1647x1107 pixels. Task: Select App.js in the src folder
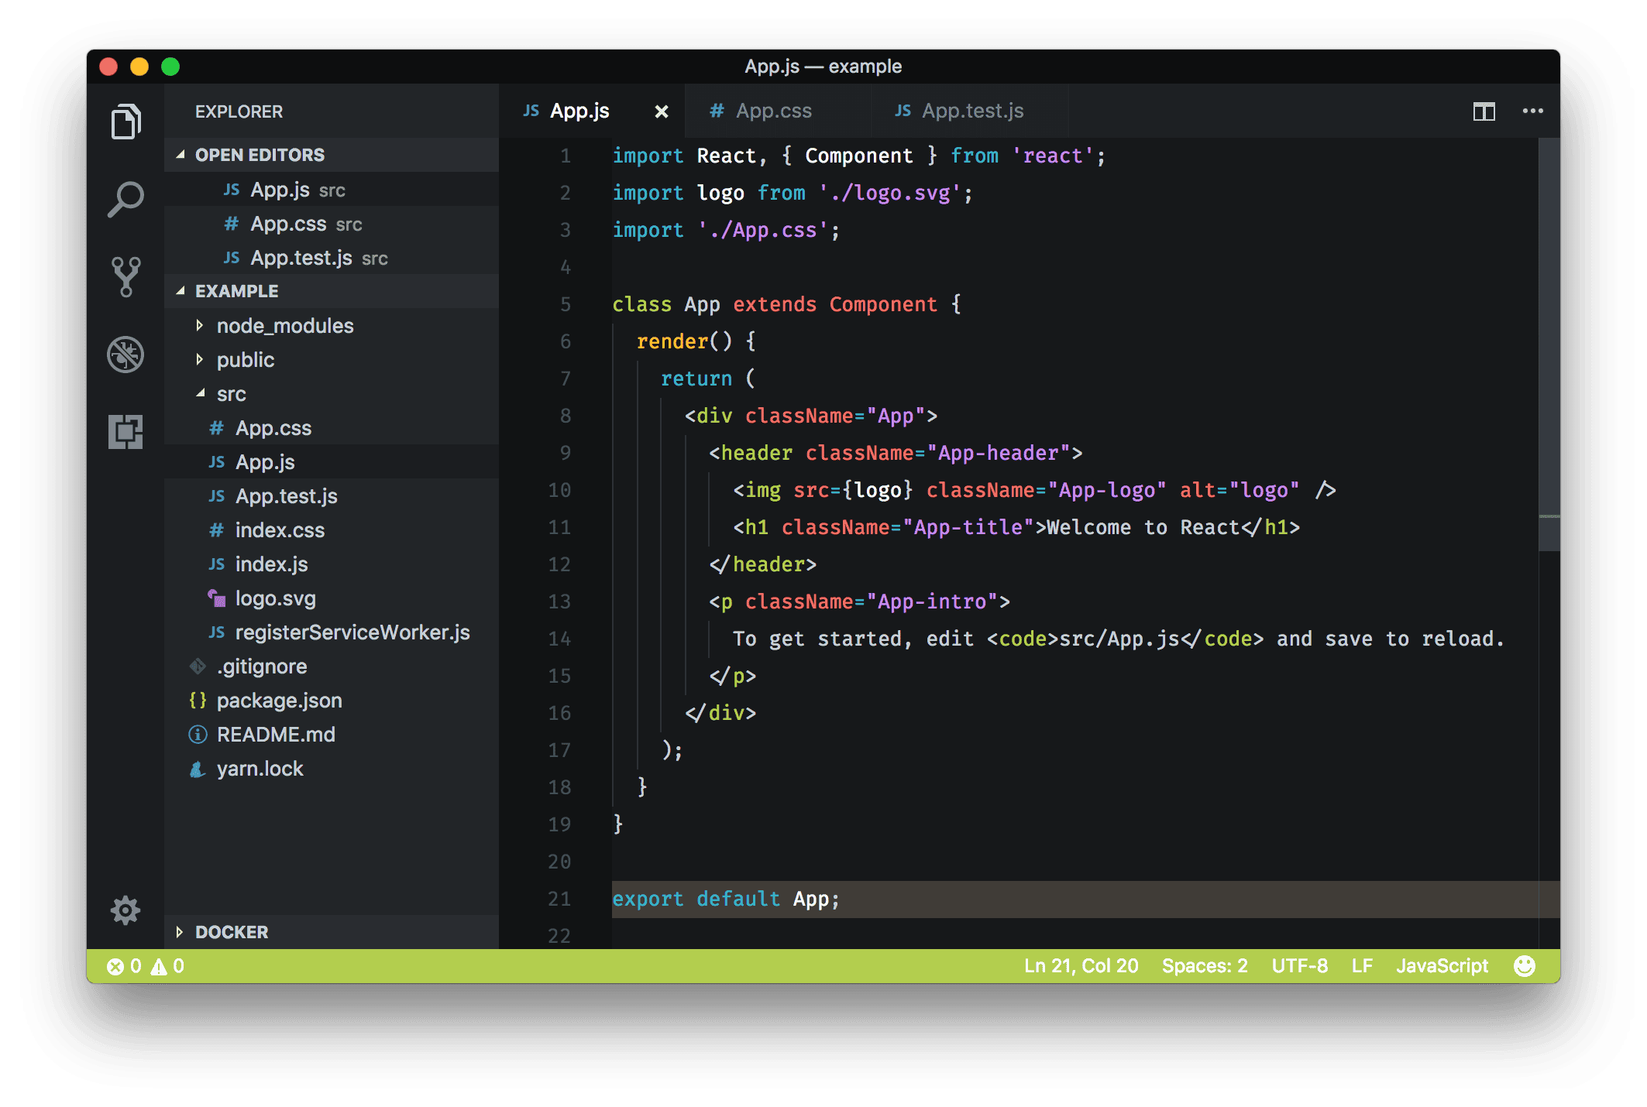point(332,462)
